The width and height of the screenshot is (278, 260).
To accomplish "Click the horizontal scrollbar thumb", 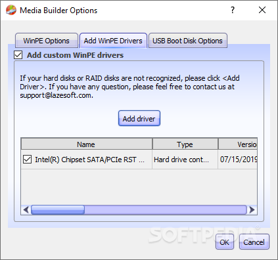I will pos(58,209).
